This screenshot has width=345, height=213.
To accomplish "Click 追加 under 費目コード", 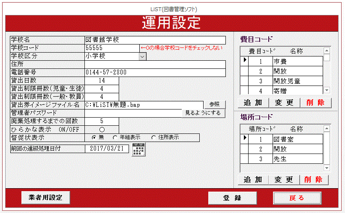I will (253, 103).
